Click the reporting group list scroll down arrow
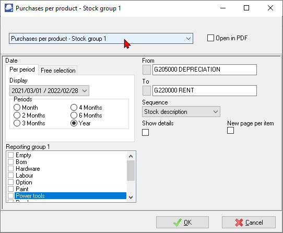 pyautogui.click(x=131, y=197)
